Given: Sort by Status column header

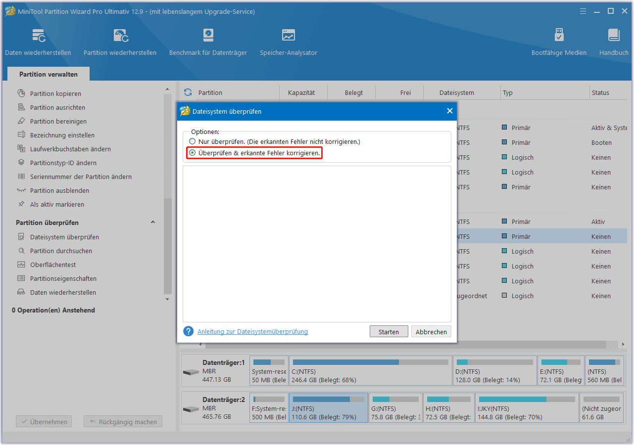Looking at the screenshot, I should coord(600,92).
